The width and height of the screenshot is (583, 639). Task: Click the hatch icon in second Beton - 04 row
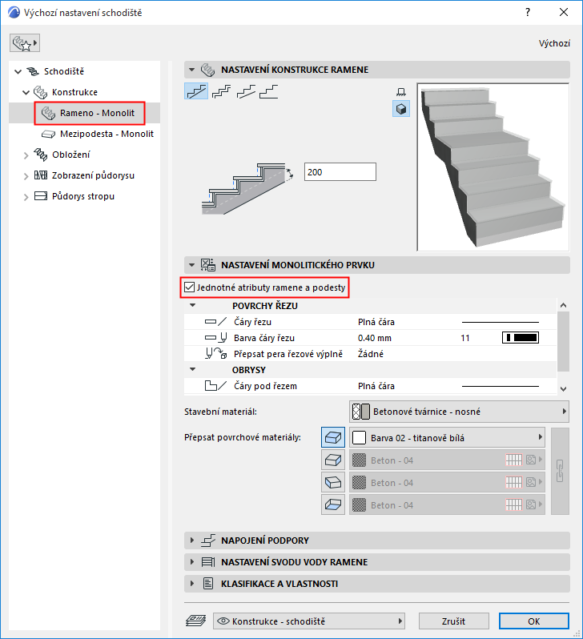513,483
